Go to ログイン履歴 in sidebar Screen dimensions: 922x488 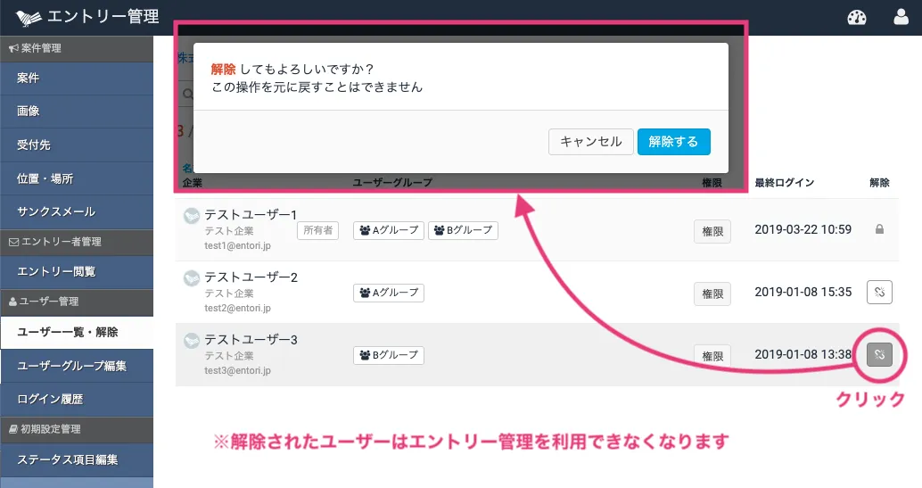click(77, 399)
